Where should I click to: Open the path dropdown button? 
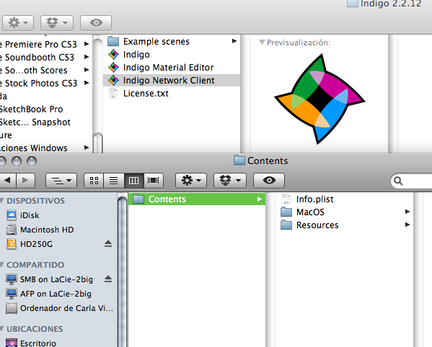[61, 181]
